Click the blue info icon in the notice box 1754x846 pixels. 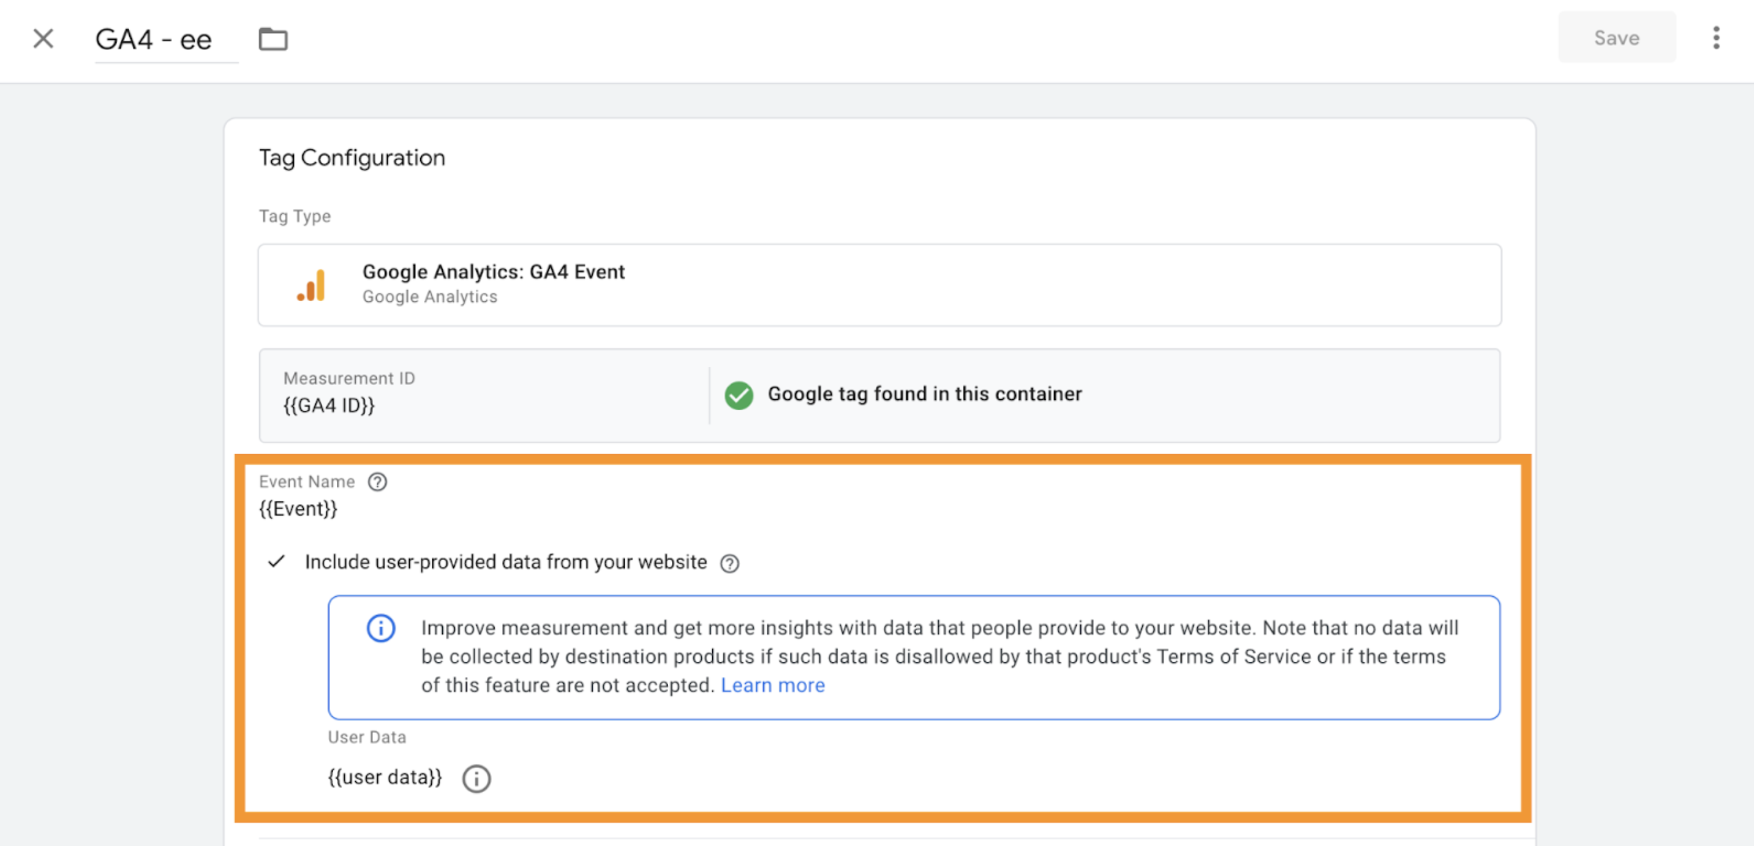coord(380,628)
